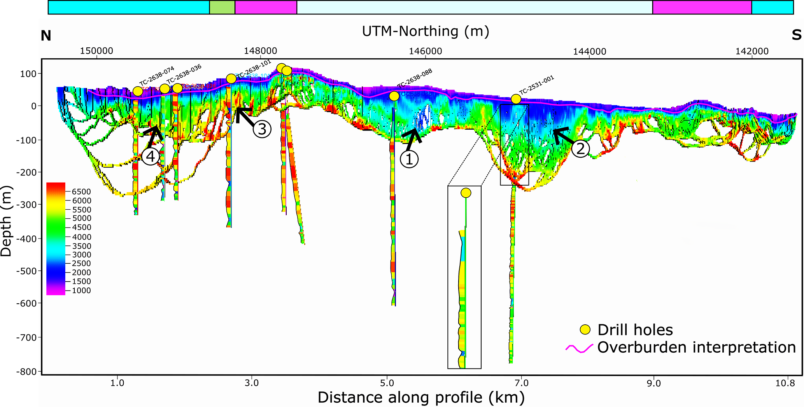Click the "Depth (m)" vertical axis title
This screenshot has height=407, width=804.
[7, 221]
